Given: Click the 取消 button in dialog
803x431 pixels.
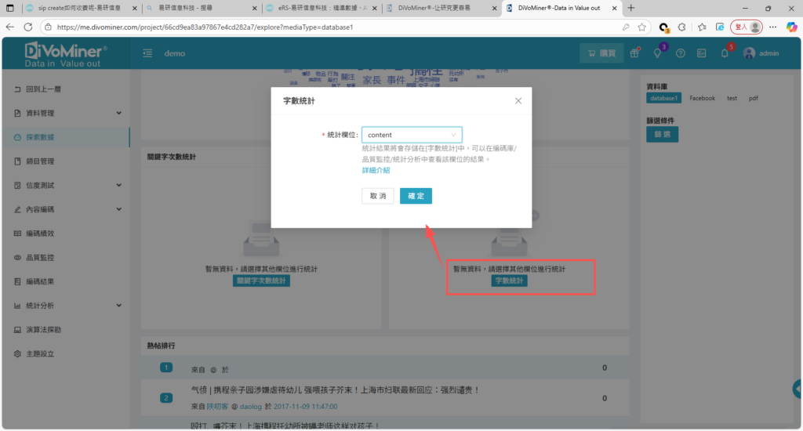Looking at the screenshot, I should click(x=377, y=196).
